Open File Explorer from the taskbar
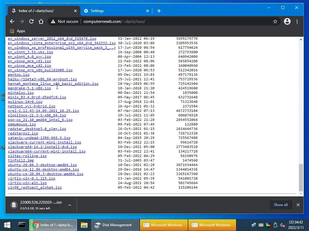309x231 pixels. coord(84,225)
